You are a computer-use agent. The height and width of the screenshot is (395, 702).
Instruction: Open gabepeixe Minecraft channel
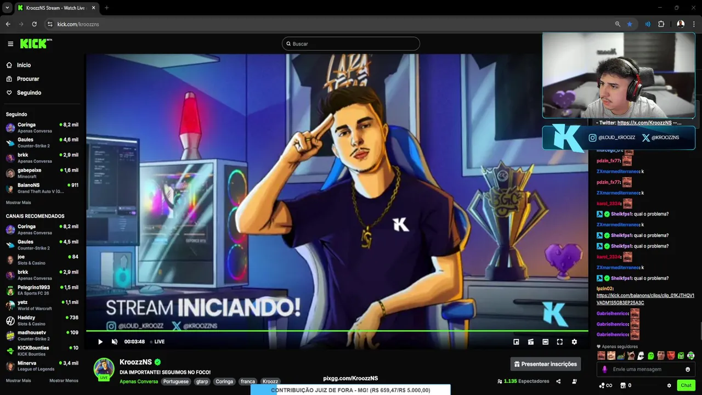click(42, 173)
